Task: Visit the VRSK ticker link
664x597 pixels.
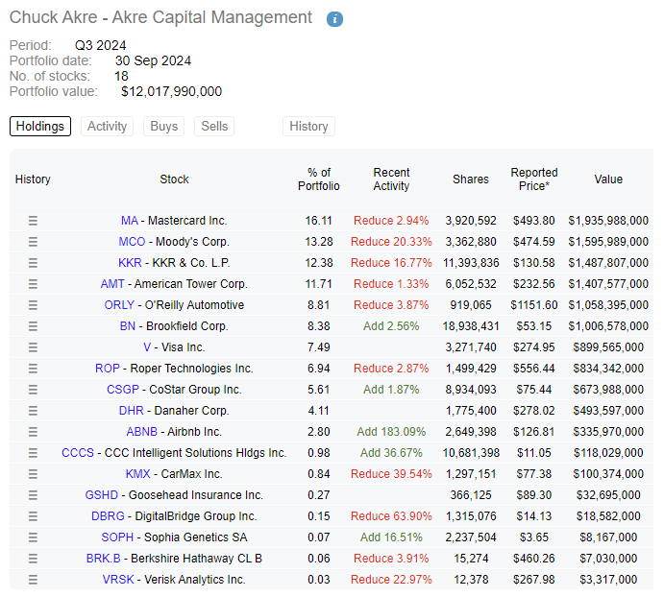Action: 118,580
